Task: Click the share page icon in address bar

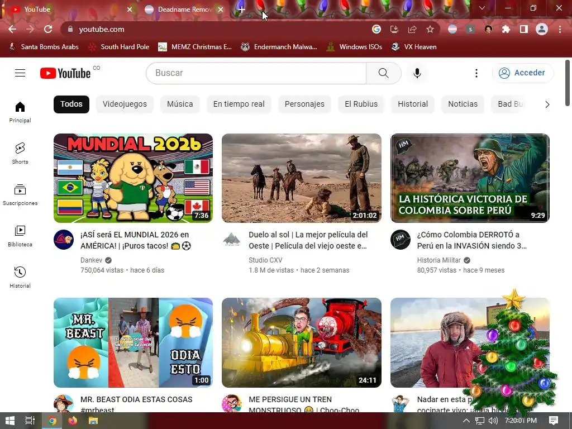Action: (x=412, y=29)
